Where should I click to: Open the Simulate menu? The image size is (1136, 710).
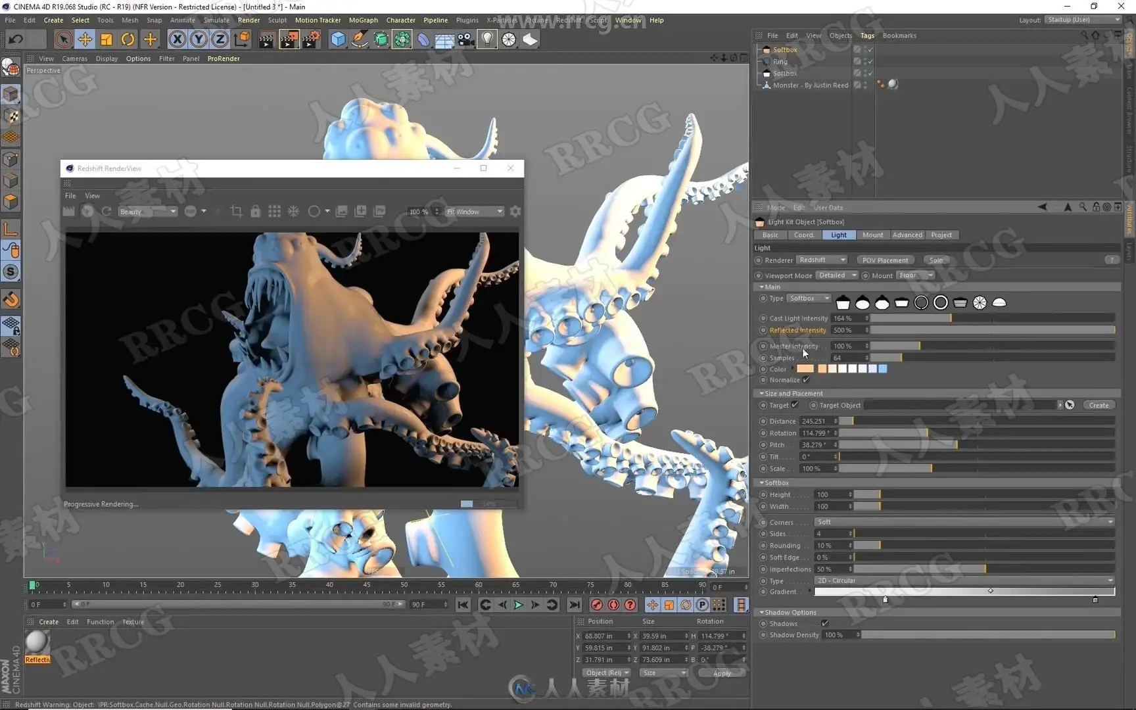coord(216,20)
